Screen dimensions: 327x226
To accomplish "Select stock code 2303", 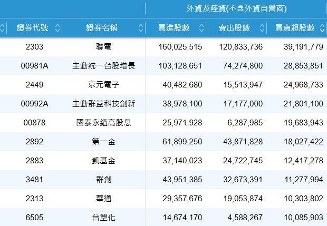I will coord(35,47).
